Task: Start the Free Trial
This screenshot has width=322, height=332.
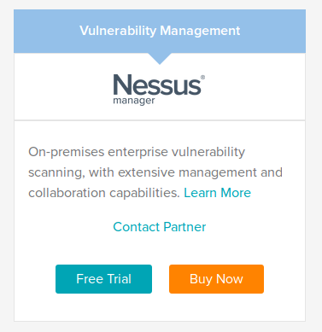Action: pyautogui.click(x=103, y=279)
